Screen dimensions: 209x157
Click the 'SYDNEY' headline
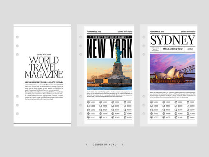coord(173,40)
